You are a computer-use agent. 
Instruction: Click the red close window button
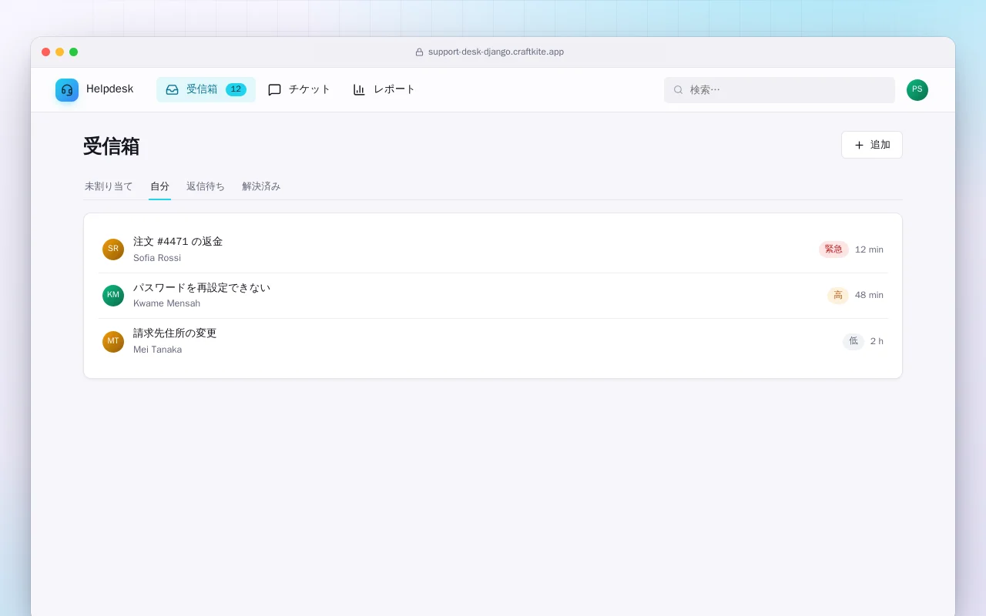(46, 52)
